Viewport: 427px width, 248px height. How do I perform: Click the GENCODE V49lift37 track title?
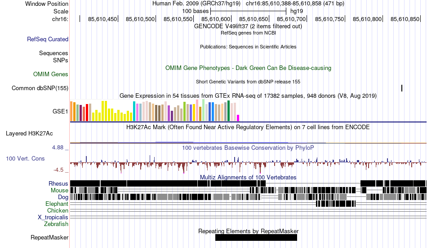pos(248,26)
